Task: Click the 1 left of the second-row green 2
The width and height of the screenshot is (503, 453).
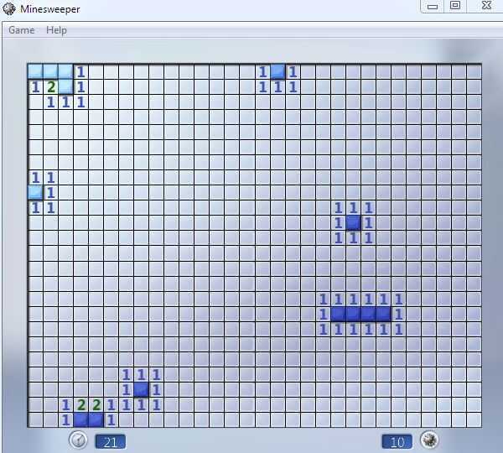Action: (35, 86)
